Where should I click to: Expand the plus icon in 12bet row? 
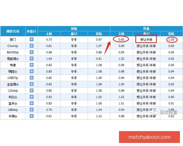coord(31,90)
